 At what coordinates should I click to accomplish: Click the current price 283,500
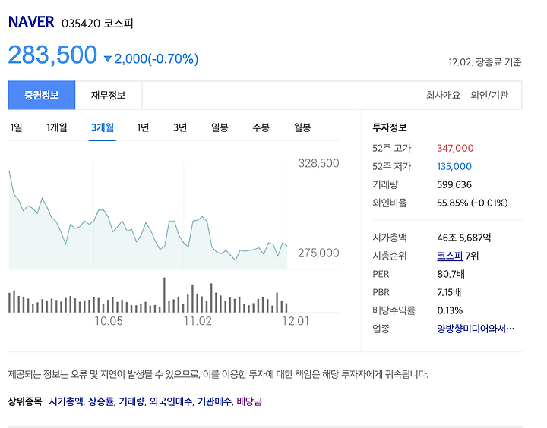52,55
